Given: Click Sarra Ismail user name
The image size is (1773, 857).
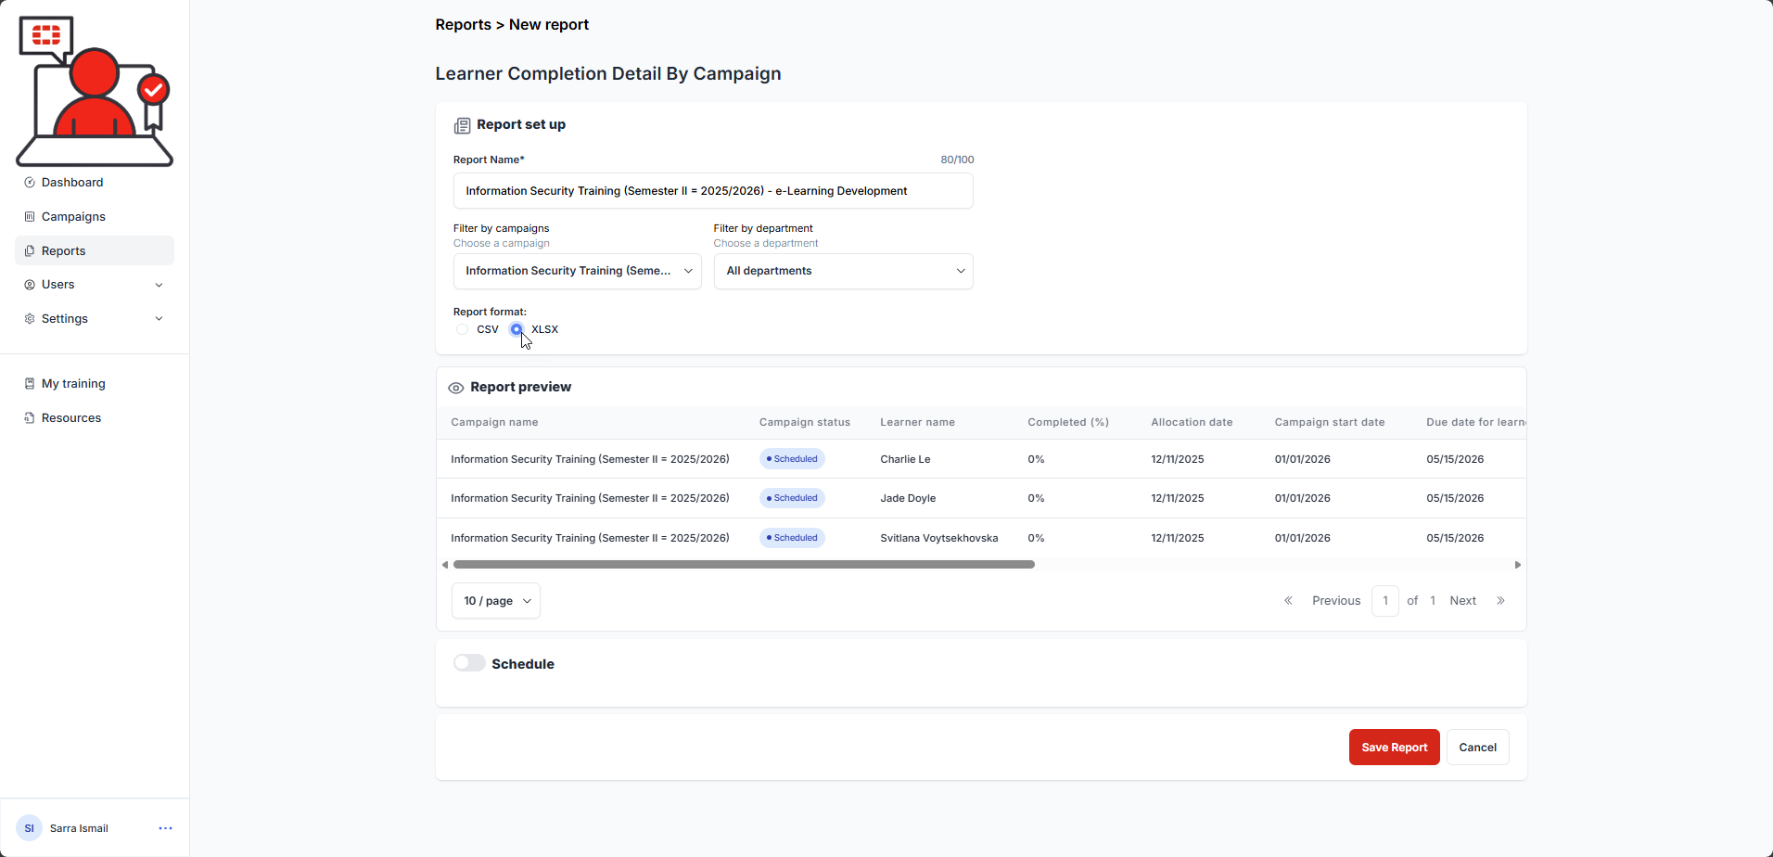Looking at the screenshot, I should coord(79,828).
